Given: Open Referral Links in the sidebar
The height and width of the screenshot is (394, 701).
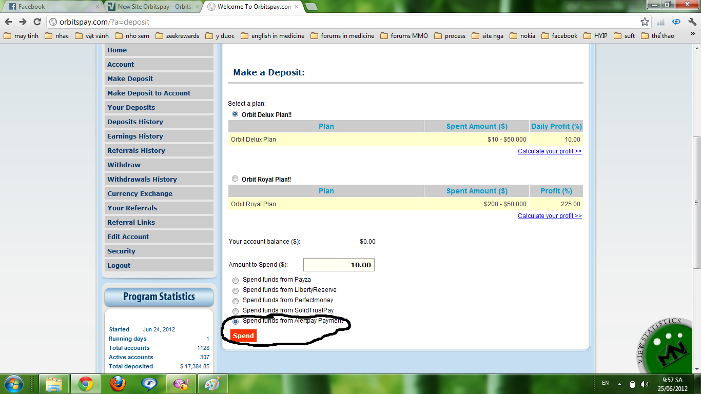Looking at the screenshot, I should pos(159,222).
